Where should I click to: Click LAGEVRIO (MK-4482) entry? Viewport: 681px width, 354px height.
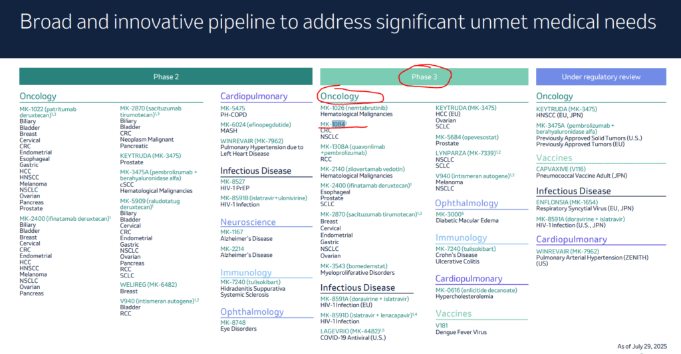[352, 331]
